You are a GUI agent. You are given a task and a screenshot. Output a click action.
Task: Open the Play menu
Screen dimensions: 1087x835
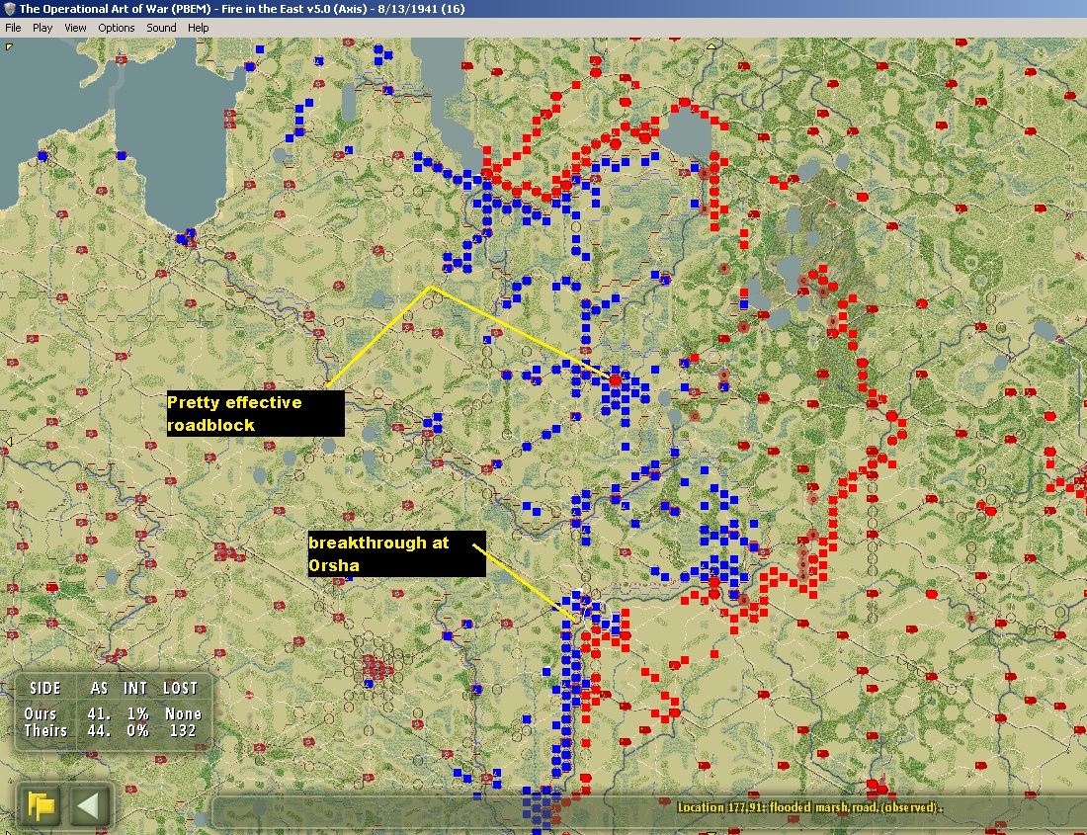pyautogui.click(x=42, y=28)
